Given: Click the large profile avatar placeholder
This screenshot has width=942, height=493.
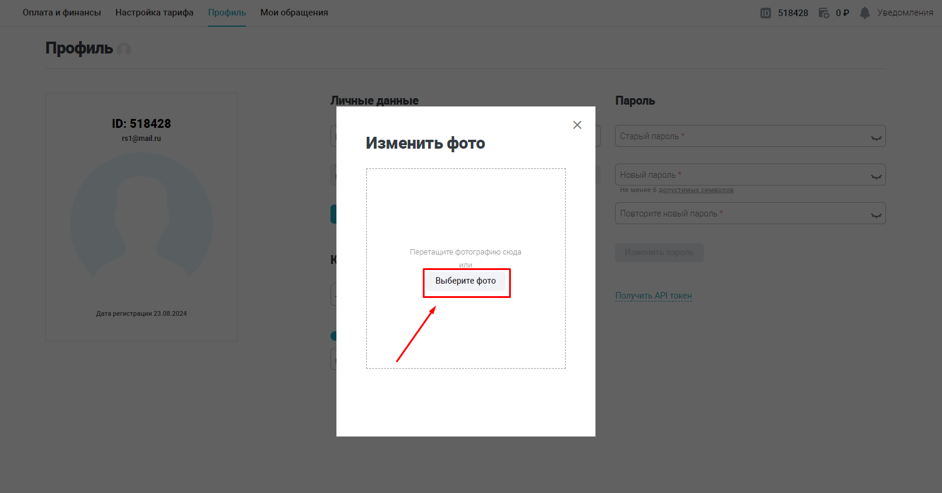Looking at the screenshot, I should (x=142, y=215).
